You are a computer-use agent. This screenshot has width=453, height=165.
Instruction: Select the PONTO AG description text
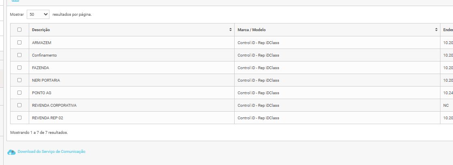[42, 93]
